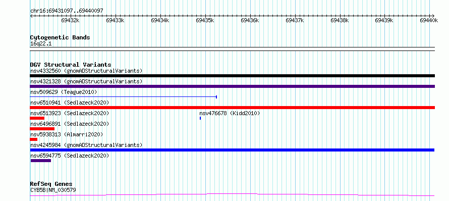Open nsv6510941 Sedlazeck2020 label

[70, 103]
